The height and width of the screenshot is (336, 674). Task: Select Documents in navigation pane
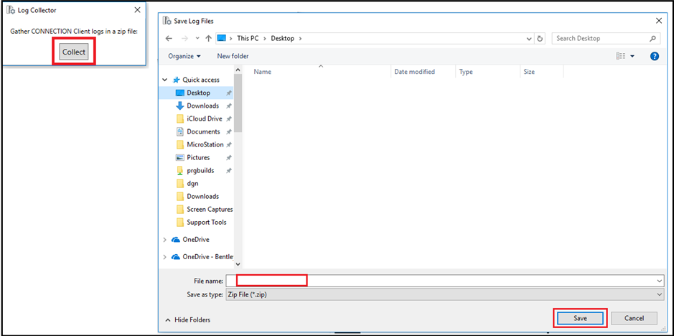[x=203, y=131]
